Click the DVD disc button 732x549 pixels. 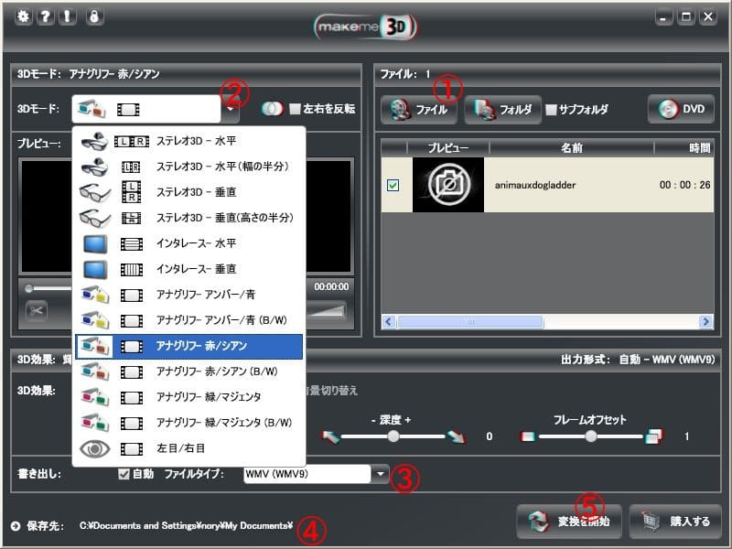pyautogui.click(x=681, y=109)
